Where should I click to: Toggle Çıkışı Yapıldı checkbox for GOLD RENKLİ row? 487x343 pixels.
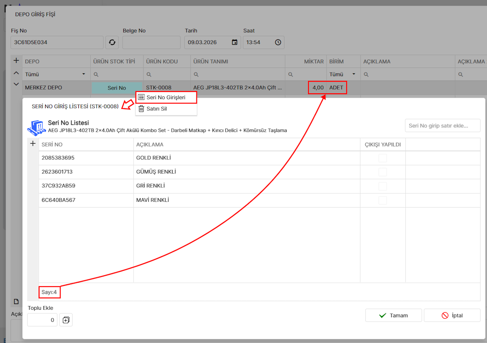point(383,158)
